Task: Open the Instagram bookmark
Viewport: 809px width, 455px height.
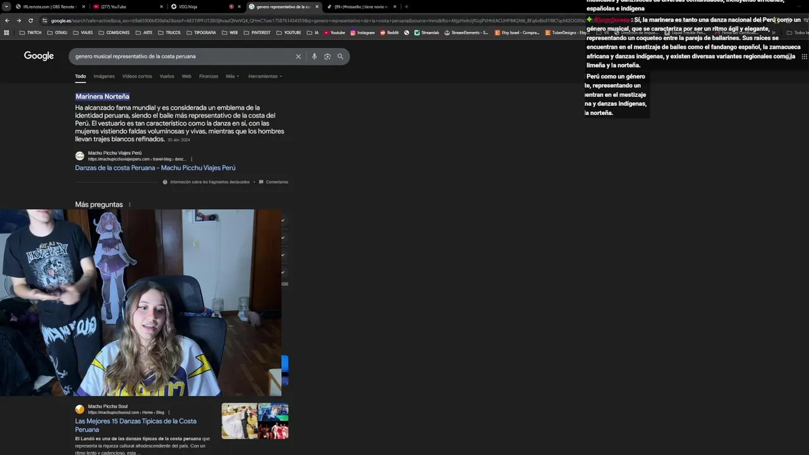Action: 362,32
